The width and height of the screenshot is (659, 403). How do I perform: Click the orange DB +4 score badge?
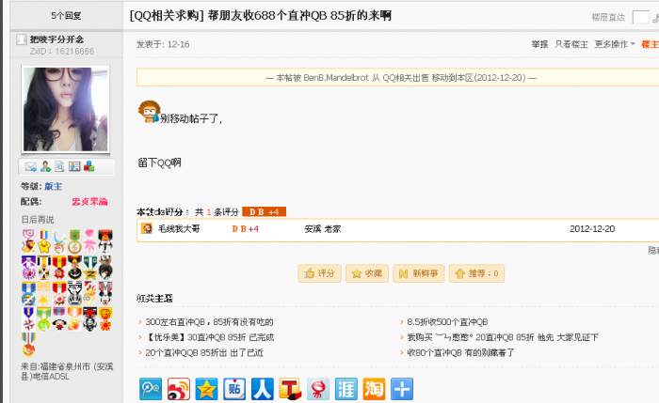264,211
